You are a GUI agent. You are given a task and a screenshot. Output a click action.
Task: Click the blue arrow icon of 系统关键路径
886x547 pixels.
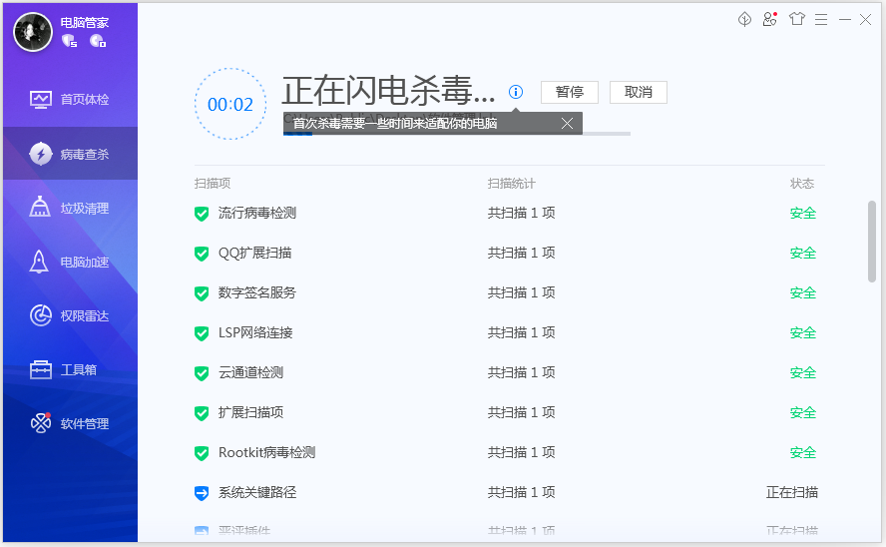pos(202,493)
